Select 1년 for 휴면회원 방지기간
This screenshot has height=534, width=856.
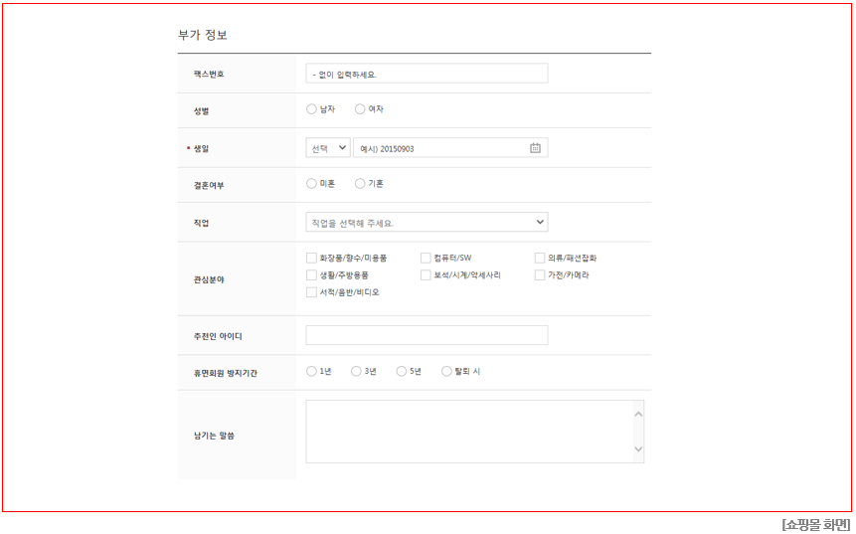point(311,371)
